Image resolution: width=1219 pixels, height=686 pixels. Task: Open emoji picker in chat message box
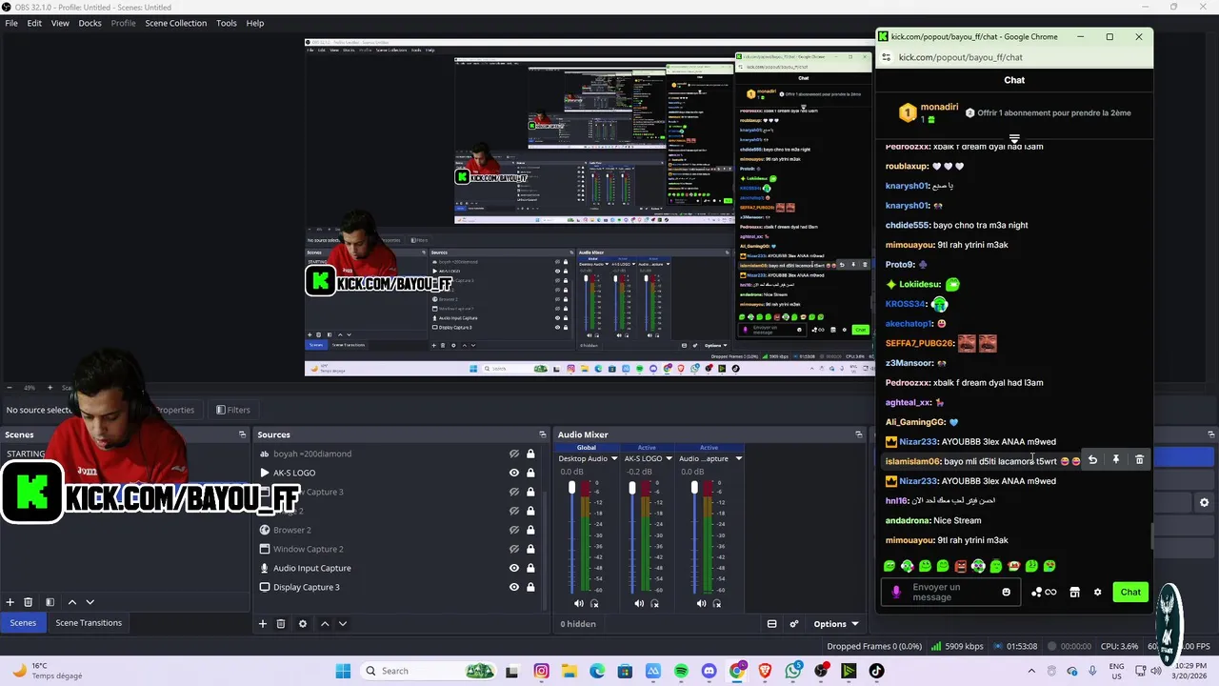pos(1006,592)
